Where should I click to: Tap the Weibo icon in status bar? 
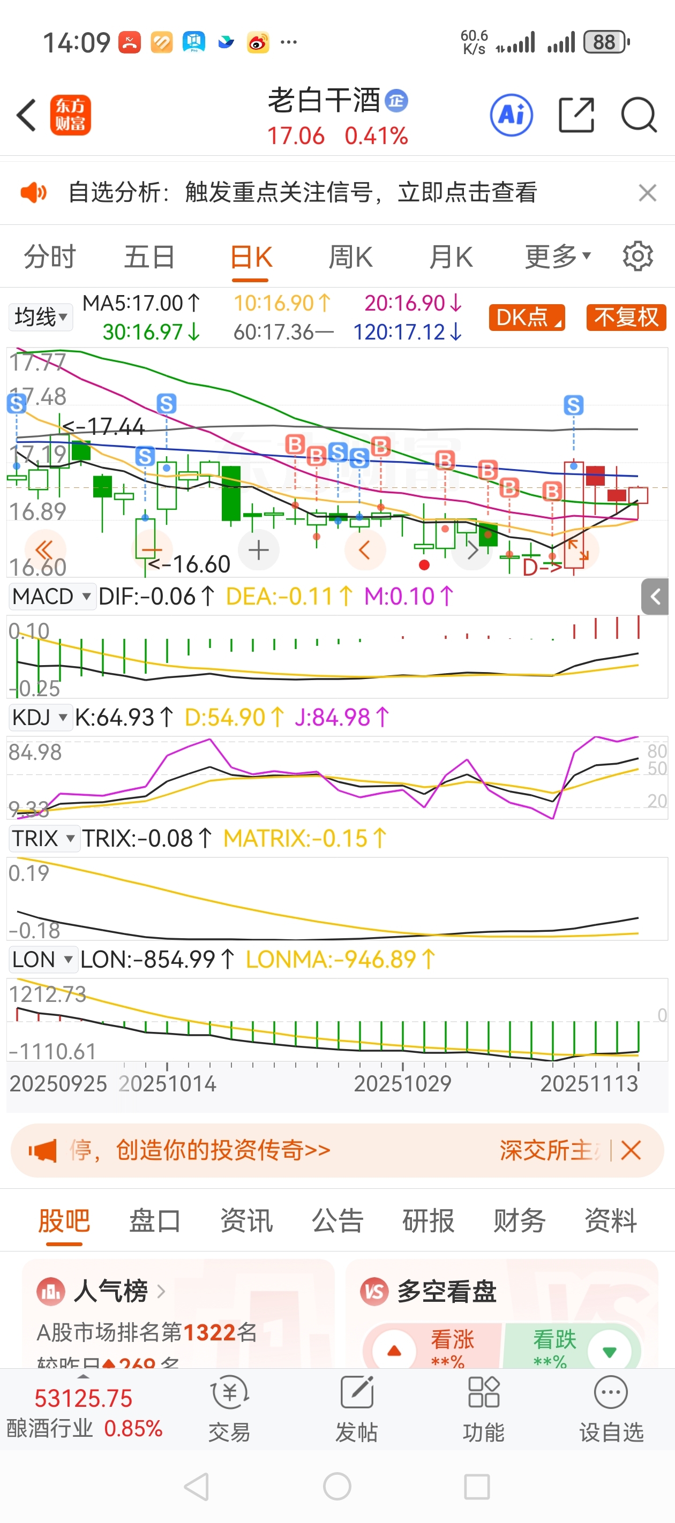click(x=258, y=42)
